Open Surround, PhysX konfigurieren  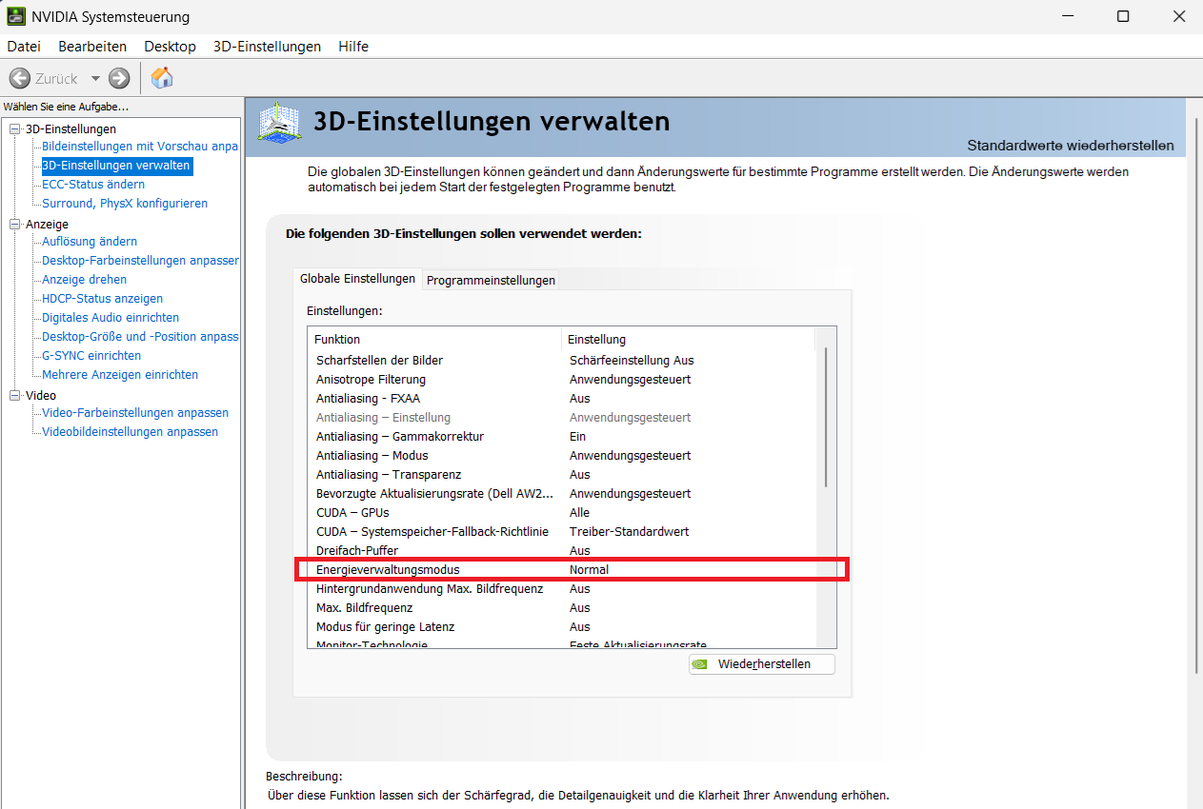(x=125, y=204)
